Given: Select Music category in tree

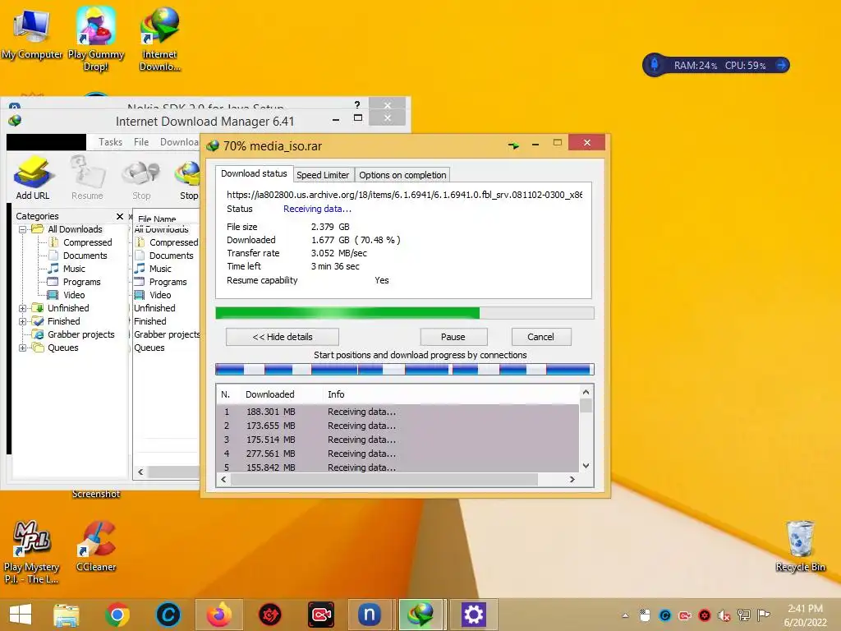Looking at the screenshot, I should 74,269.
